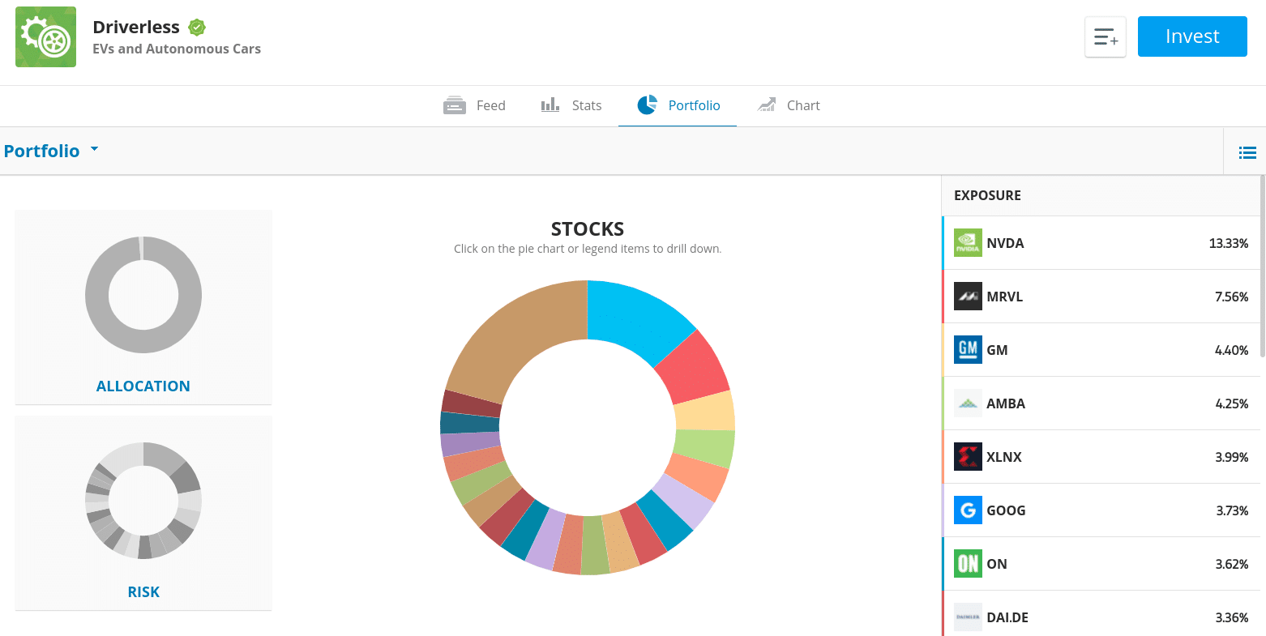
Task: Click the Risk donut thumbnail
Action: tap(143, 500)
